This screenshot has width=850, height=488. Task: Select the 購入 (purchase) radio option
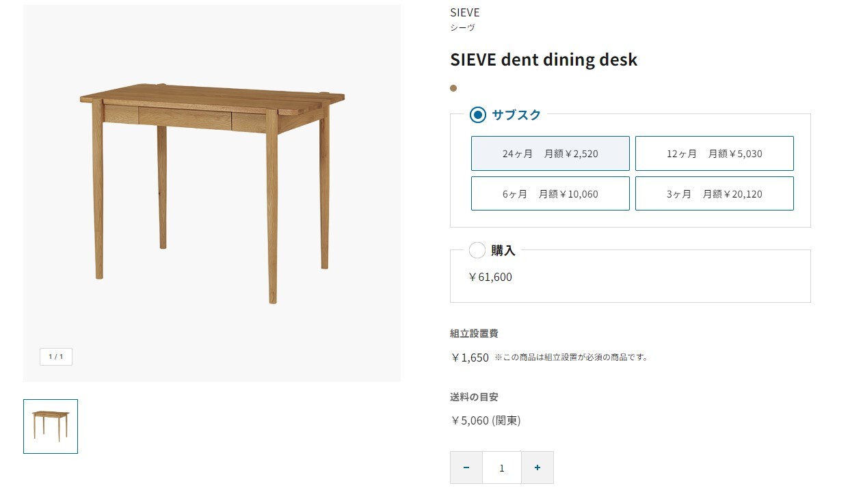477,250
